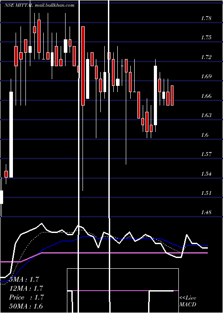223x313 pixels.
Task: Click the white candle spanning 1.62 to 1.71
Action: [155, 95]
